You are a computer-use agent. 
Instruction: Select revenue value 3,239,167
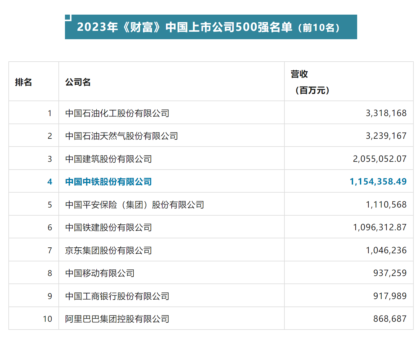(x=386, y=136)
